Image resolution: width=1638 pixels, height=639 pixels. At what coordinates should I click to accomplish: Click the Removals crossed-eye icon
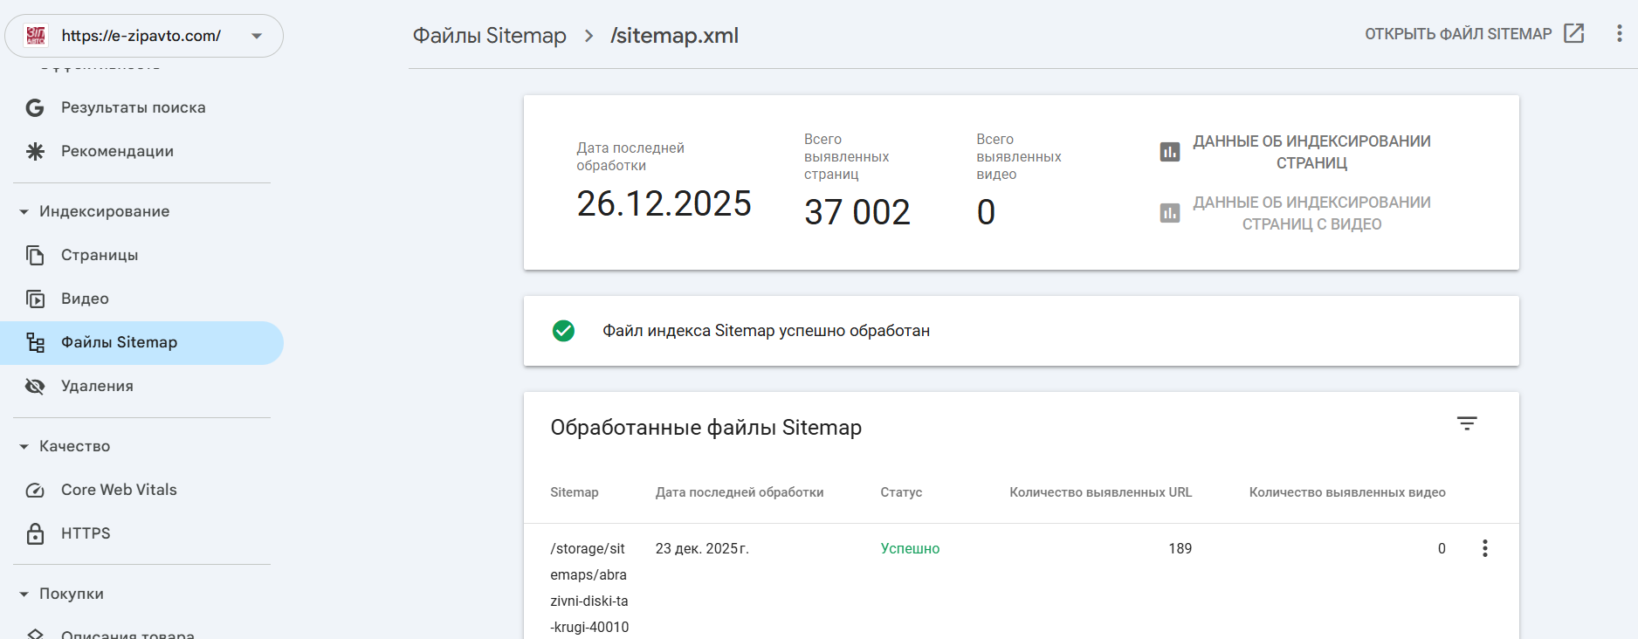click(35, 386)
